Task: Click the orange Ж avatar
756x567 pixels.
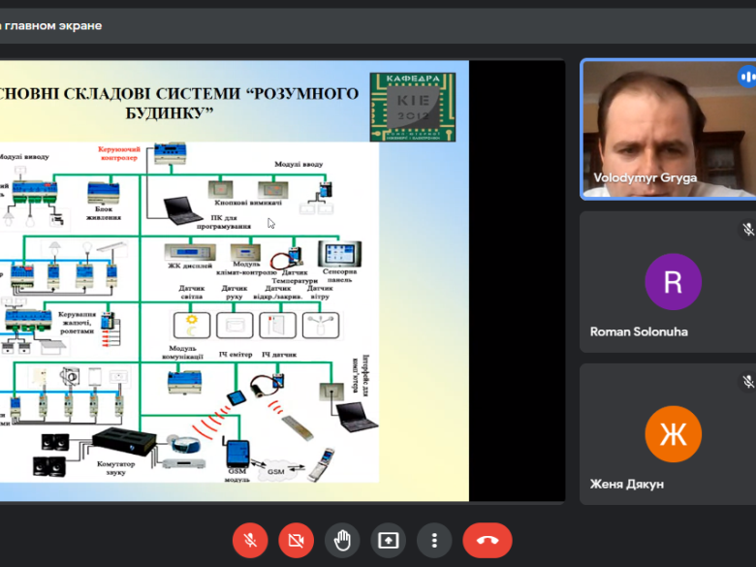Action: pos(672,433)
